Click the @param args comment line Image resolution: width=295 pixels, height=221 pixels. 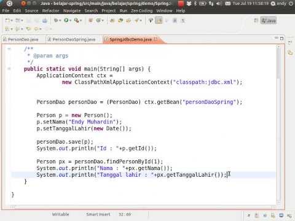coord(48,56)
